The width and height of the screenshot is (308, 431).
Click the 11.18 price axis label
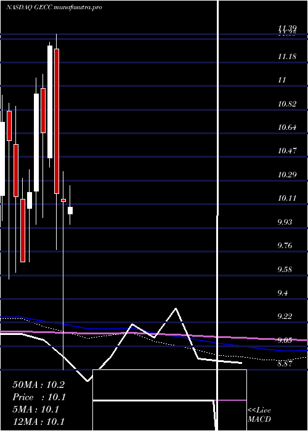click(x=287, y=57)
